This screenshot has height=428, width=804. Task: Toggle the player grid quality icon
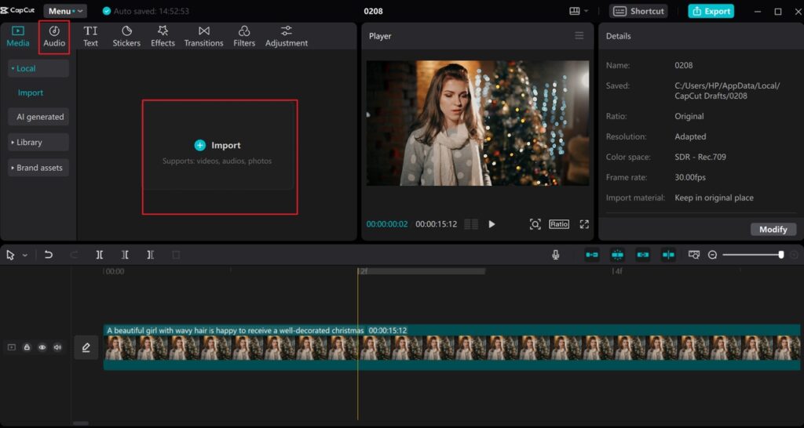(471, 224)
